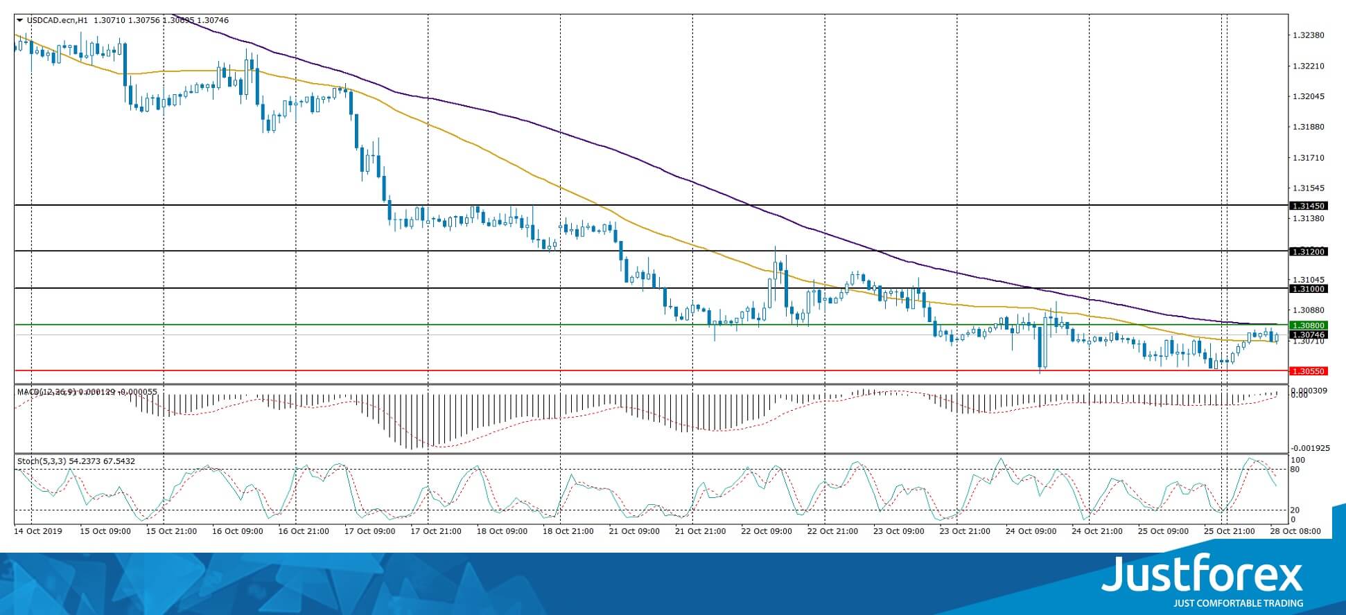Click the 21 Oct 21:00 time label
Screen dimensions: 1346x615
coord(701,531)
